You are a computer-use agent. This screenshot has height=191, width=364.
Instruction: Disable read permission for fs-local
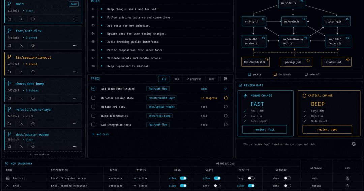(183, 178)
